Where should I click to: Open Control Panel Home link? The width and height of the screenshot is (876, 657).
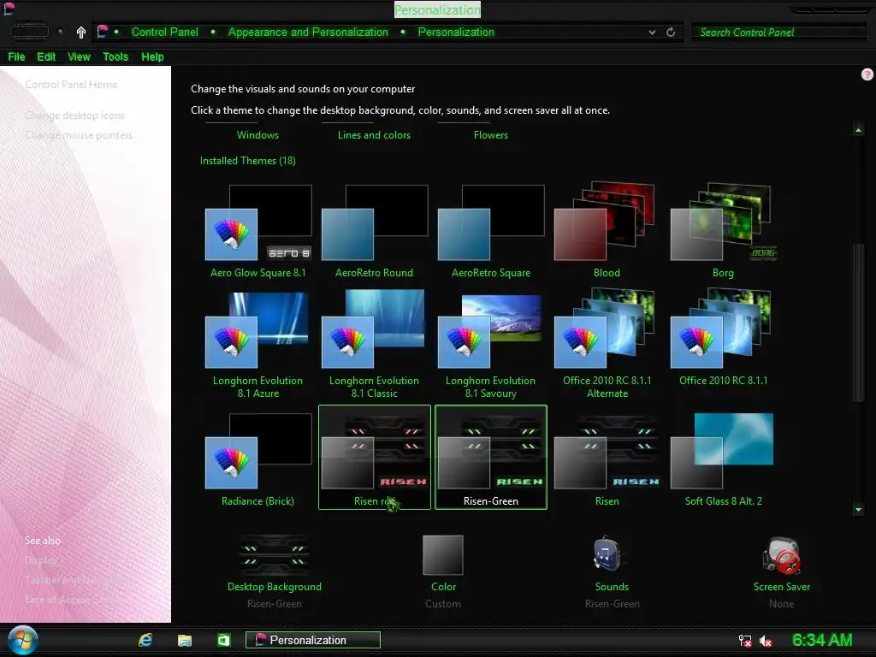pos(71,85)
